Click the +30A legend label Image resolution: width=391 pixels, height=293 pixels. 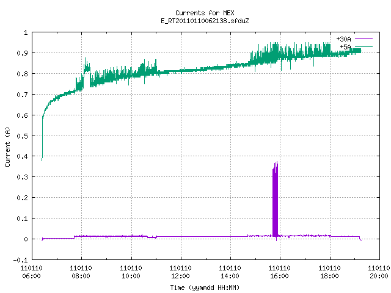[343, 39]
